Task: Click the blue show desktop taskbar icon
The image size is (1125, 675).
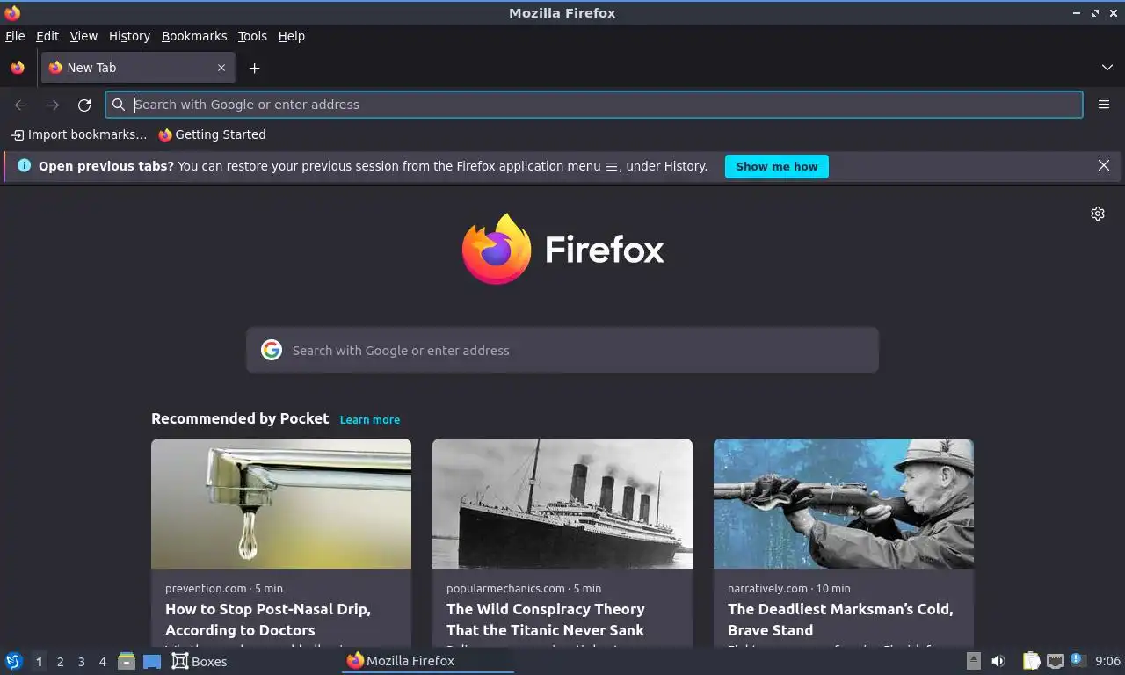Action: [152, 661]
